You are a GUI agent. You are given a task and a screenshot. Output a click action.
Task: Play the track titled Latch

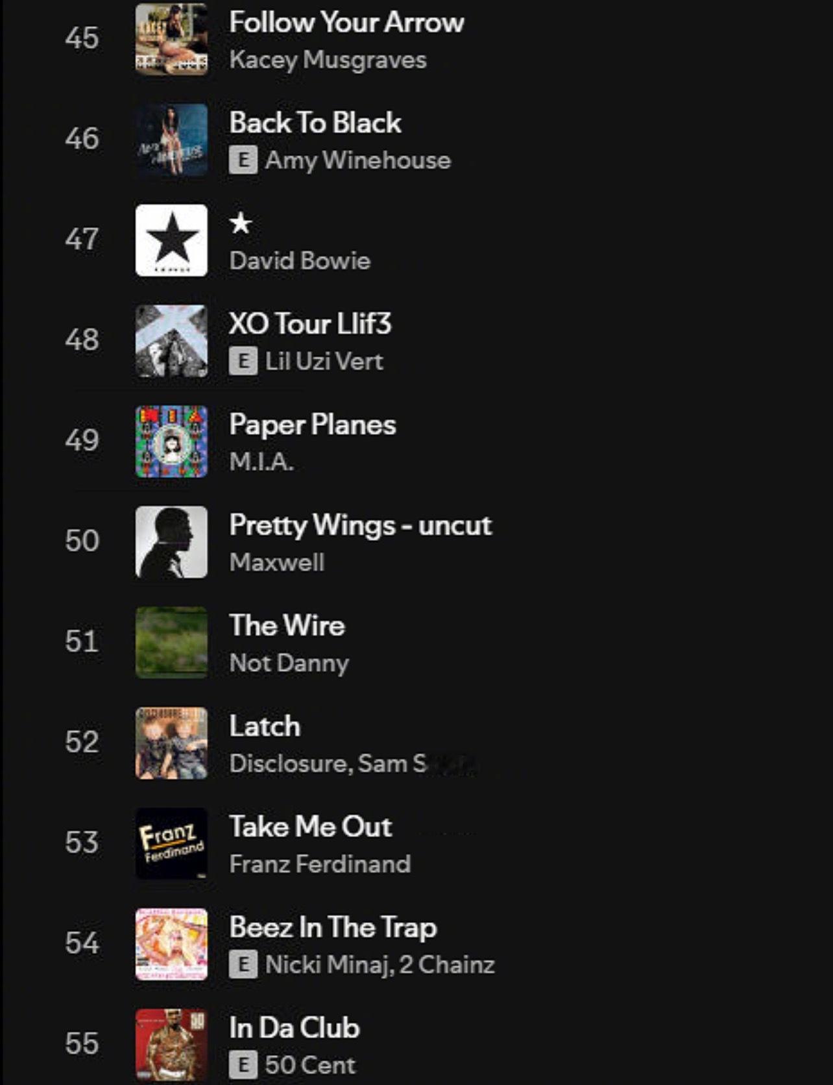click(265, 727)
